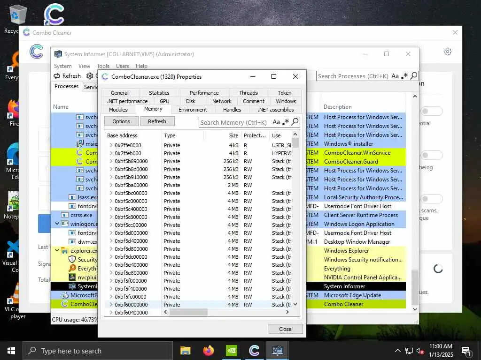Click the Windows Start button
Screen dimensions: 481x360
(11, 351)
